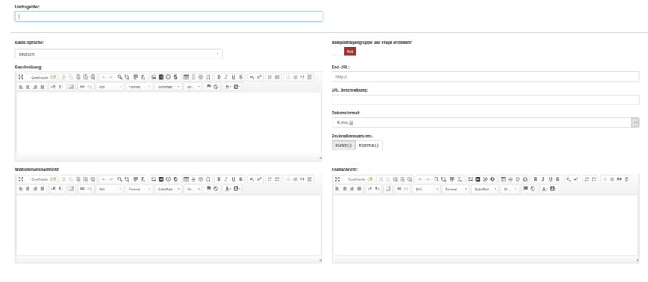Click inside Willkommensnachricht text area
Image resolution: width=648 pixels, height=282 pixels.
coord(168,225)
